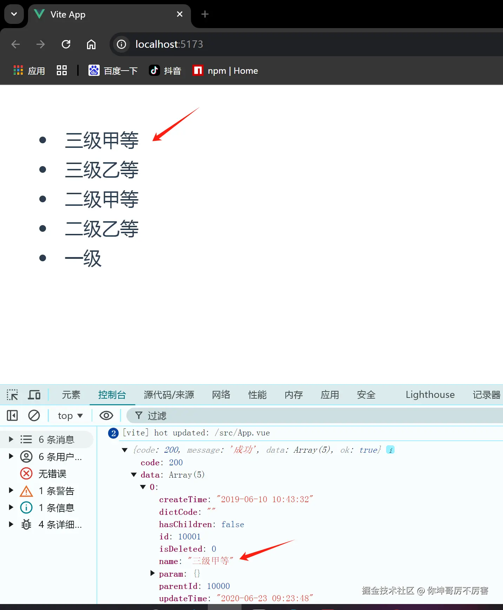Click the 一级 list item
The height and width of the screenshot is (610, 503).
tap(83, 258)
